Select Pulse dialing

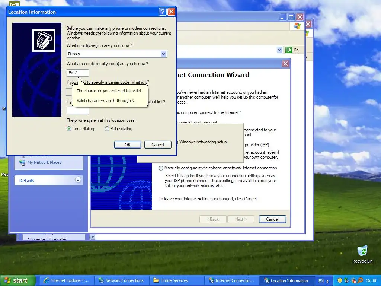[107, 129]
